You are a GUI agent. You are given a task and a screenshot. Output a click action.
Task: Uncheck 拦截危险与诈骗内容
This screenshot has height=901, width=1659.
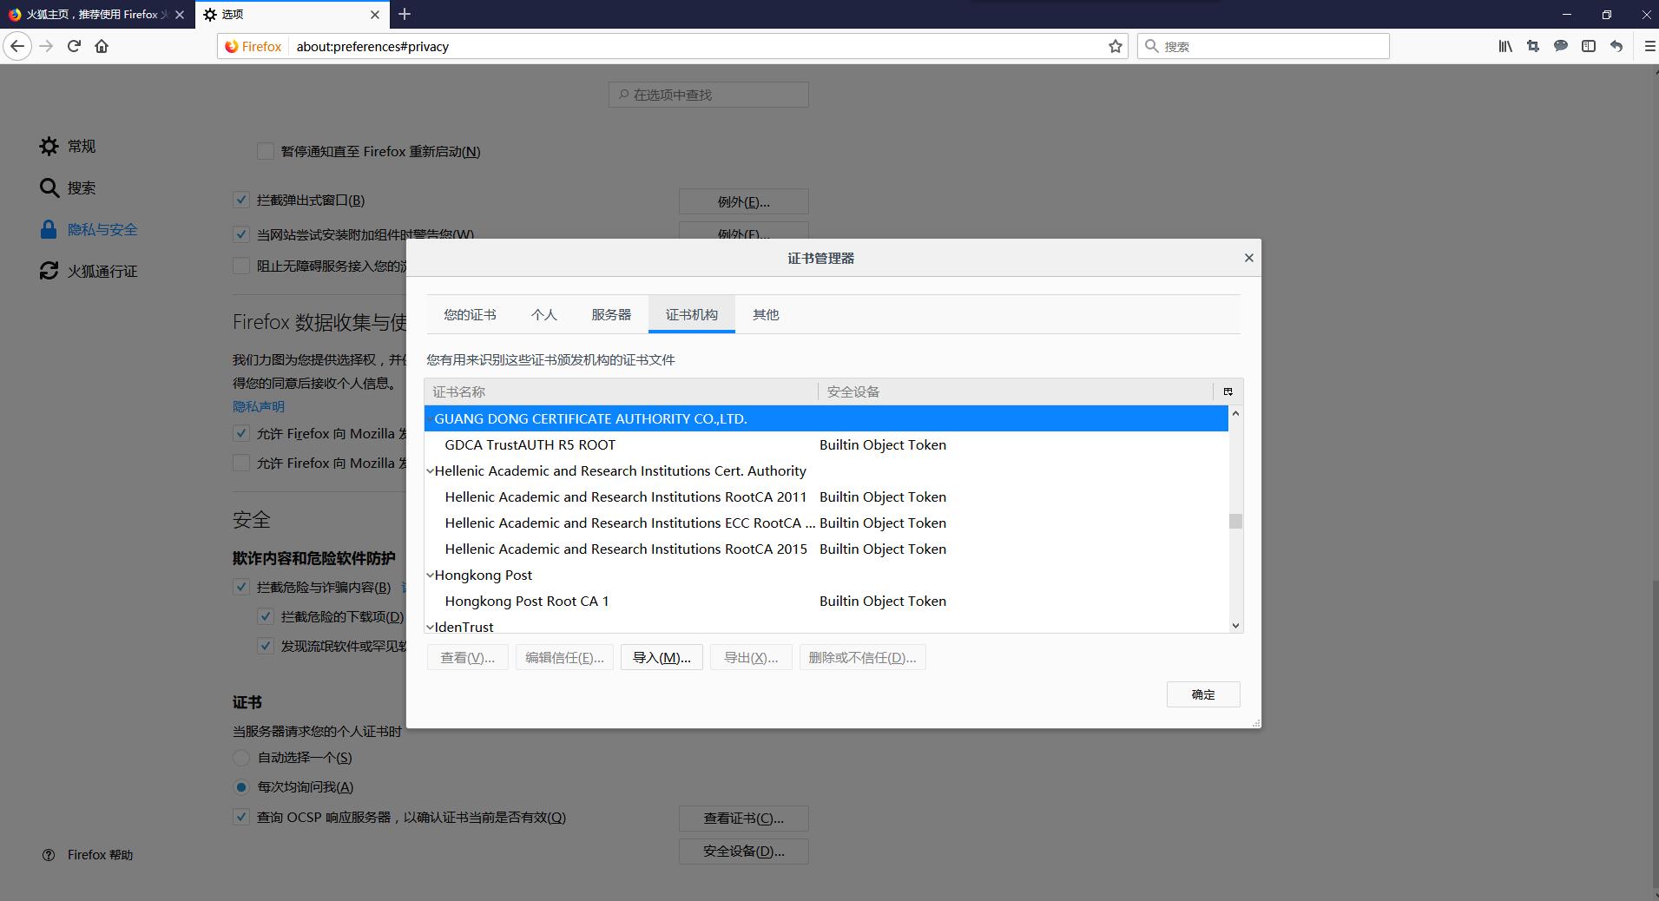(x=241, y=587)
